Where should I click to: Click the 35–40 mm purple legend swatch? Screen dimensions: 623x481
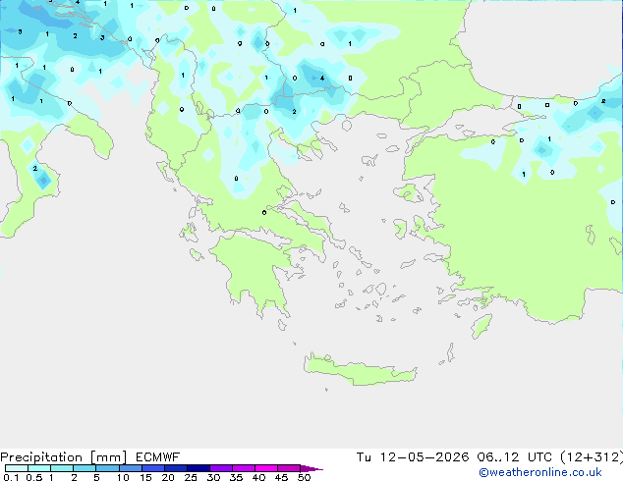pos(244,468)
